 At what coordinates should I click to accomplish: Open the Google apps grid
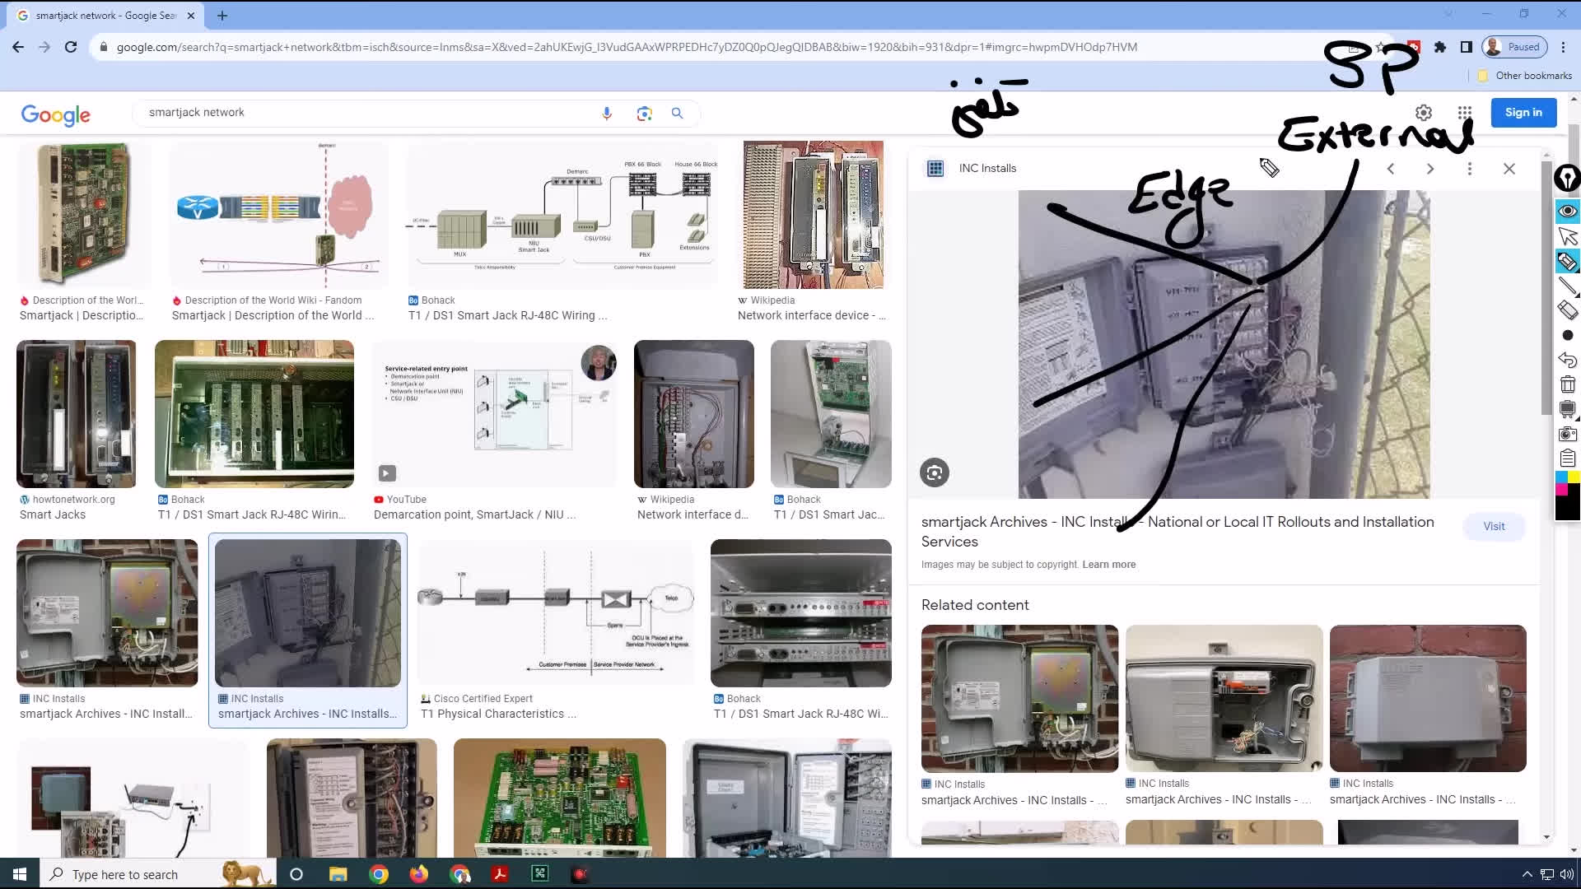coord(1464,113)
